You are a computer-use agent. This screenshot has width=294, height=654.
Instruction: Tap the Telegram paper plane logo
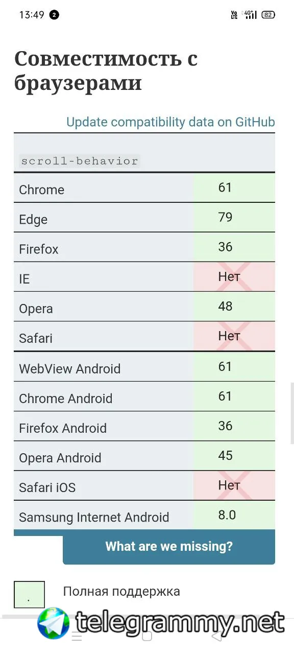click(x=54, y=623)
